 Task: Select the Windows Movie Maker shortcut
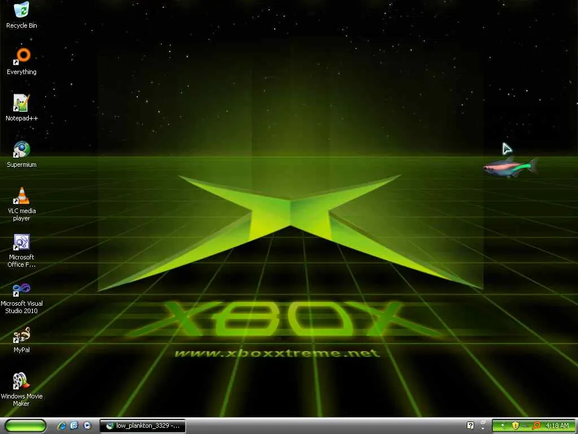(x=21, y=389)
